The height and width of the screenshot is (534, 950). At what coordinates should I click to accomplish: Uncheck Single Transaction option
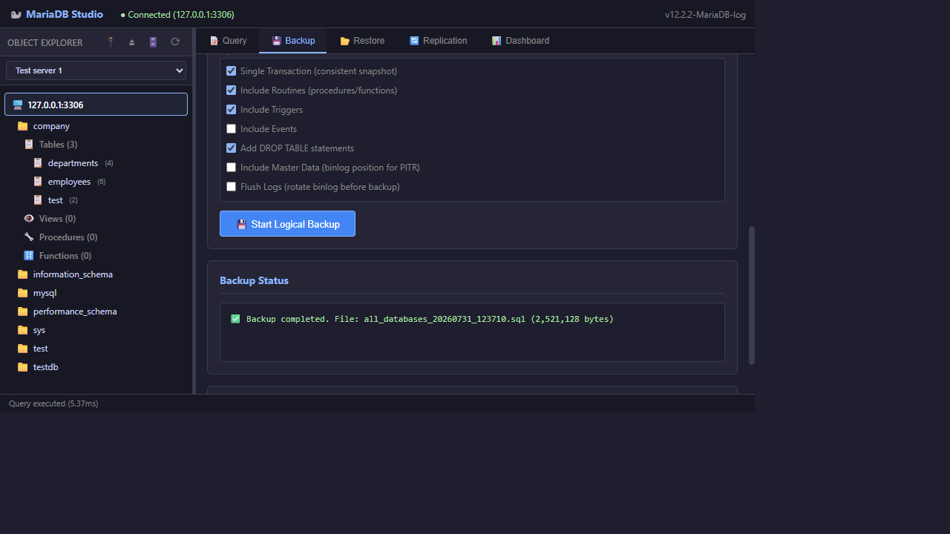pos(231,71)
